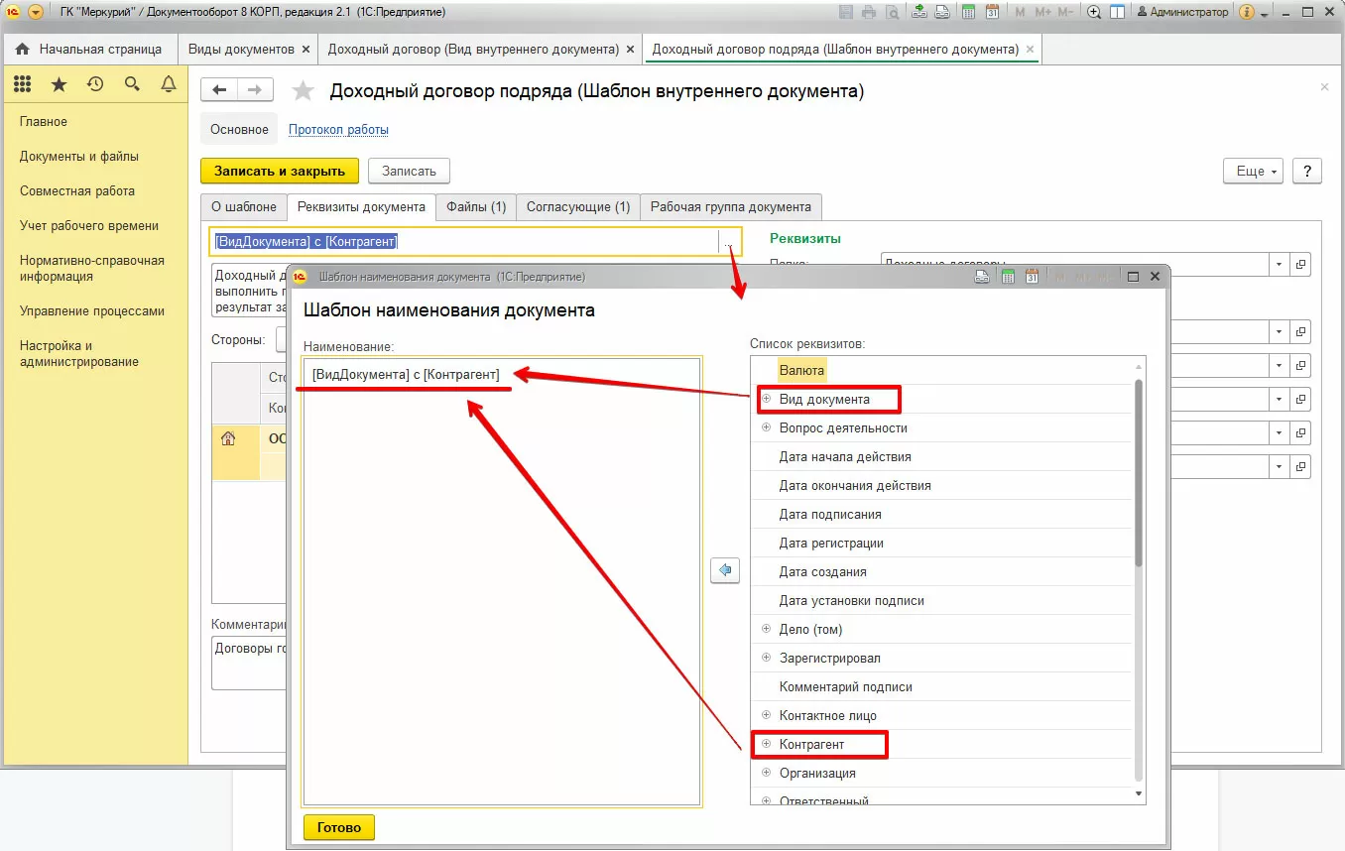This screenshot has width=1345, height=851.
Task: Expand the Организация node
Action: [766, 773]
